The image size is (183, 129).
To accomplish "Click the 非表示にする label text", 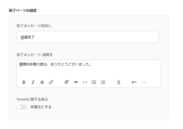I will (x=41, y=107).
